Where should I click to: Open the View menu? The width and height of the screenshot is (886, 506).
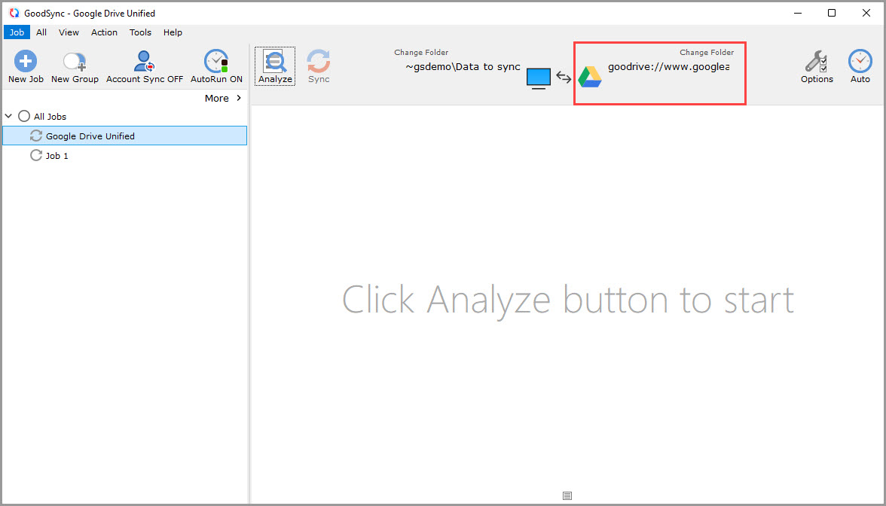69,32
